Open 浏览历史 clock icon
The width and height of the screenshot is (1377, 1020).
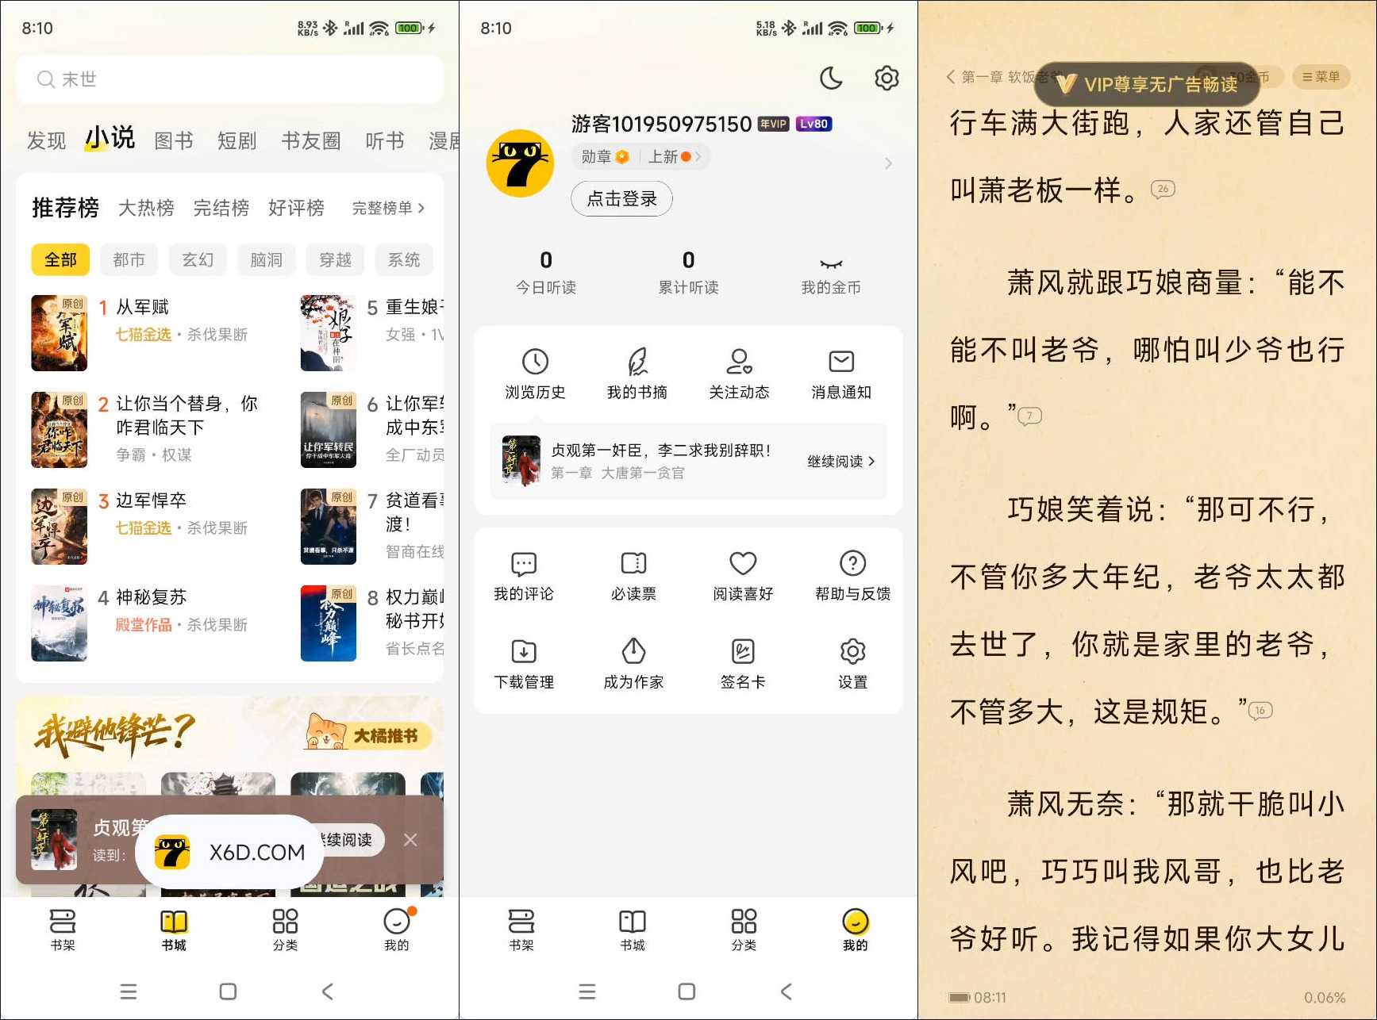point(535,362)
